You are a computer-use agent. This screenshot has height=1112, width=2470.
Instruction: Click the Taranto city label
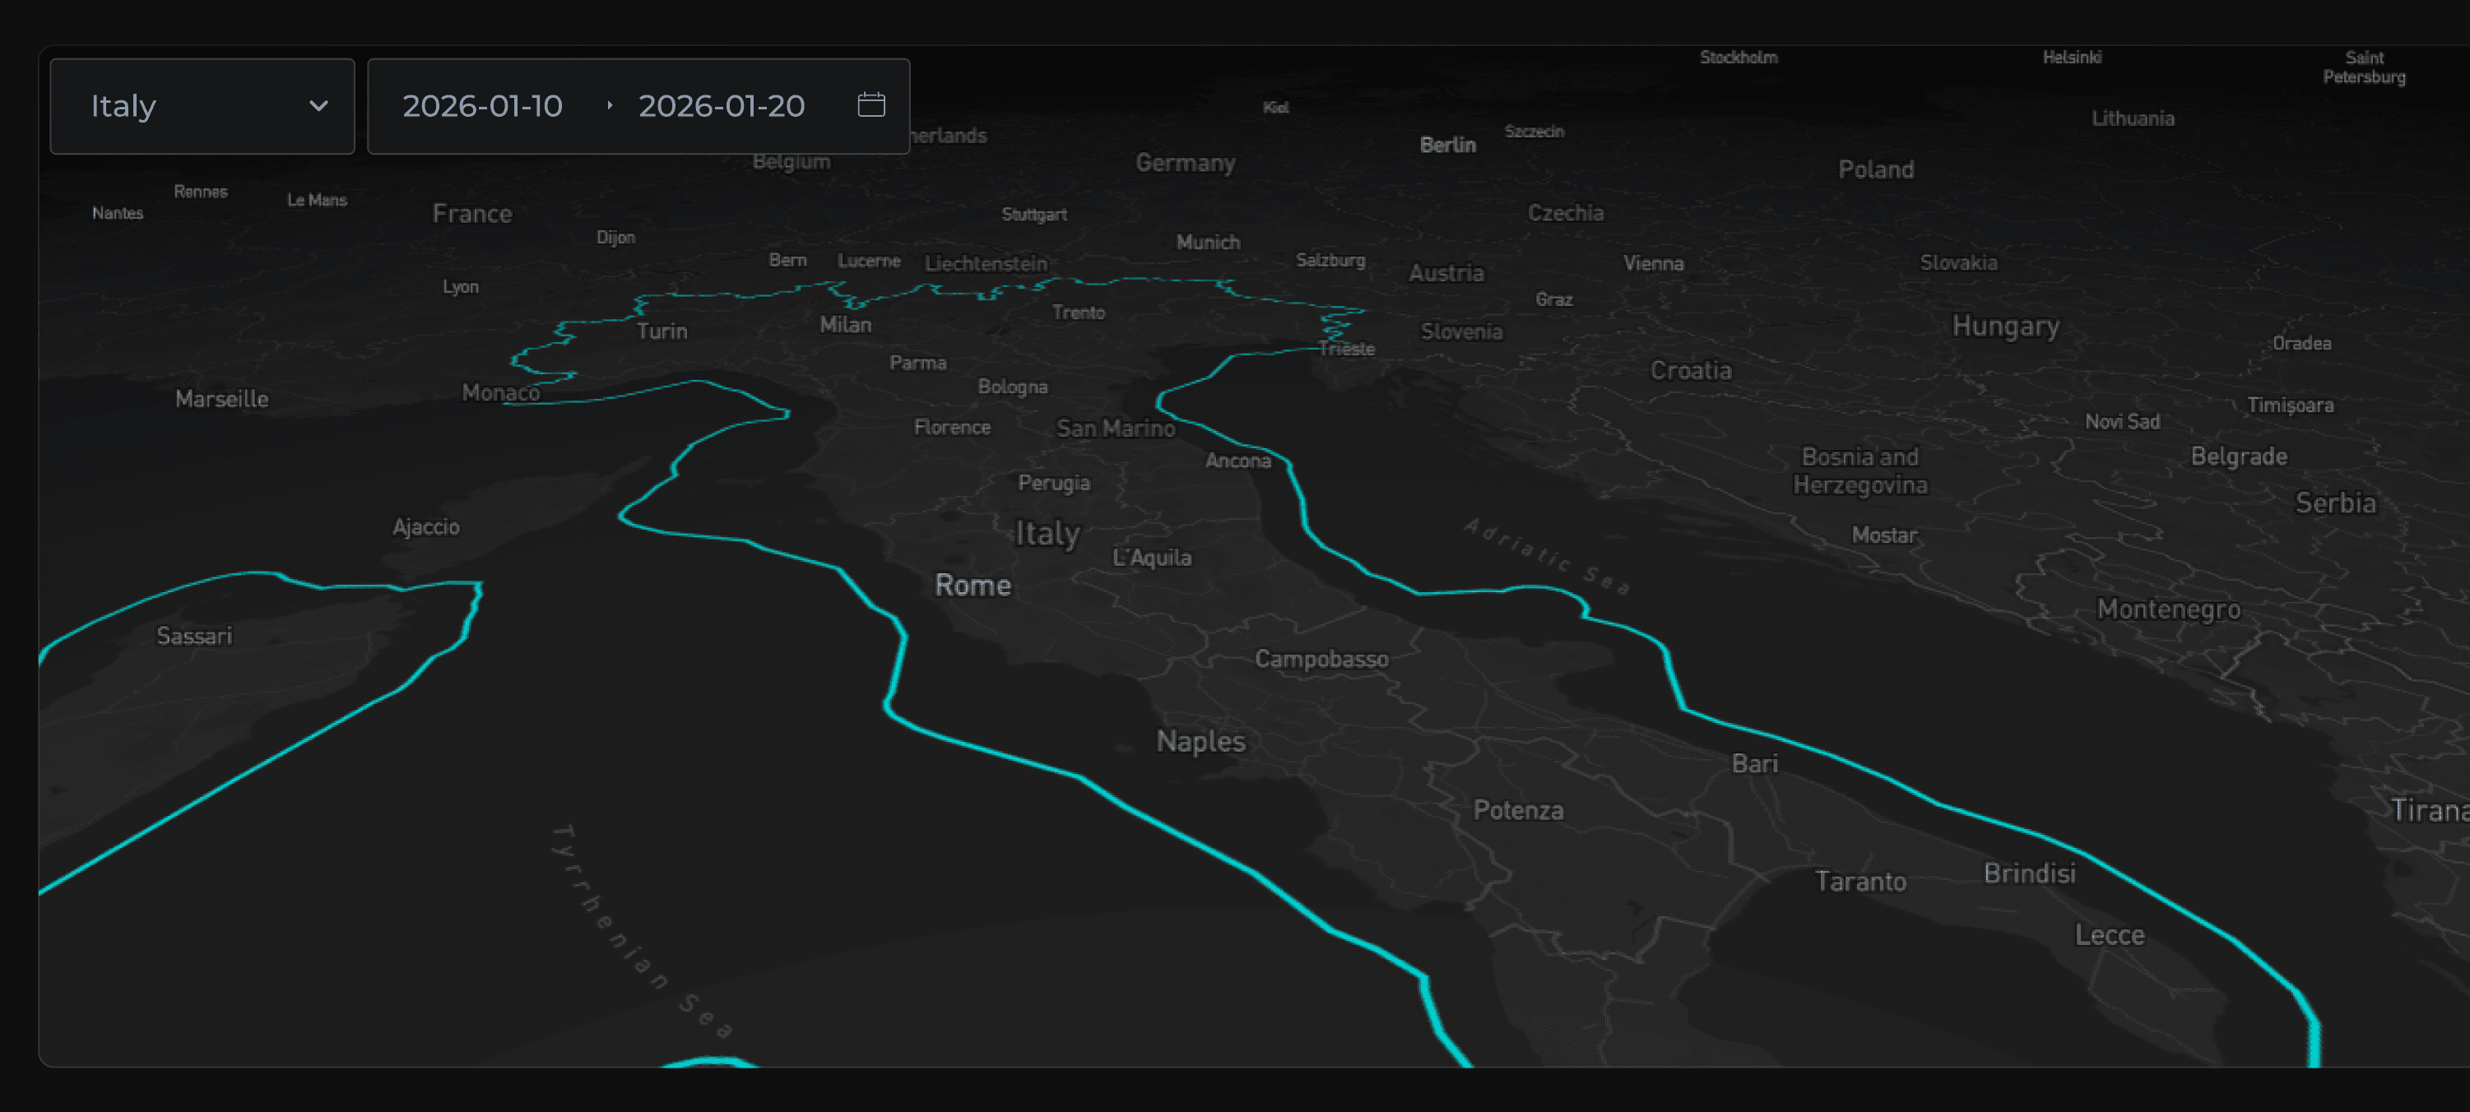coord(1859,881)
